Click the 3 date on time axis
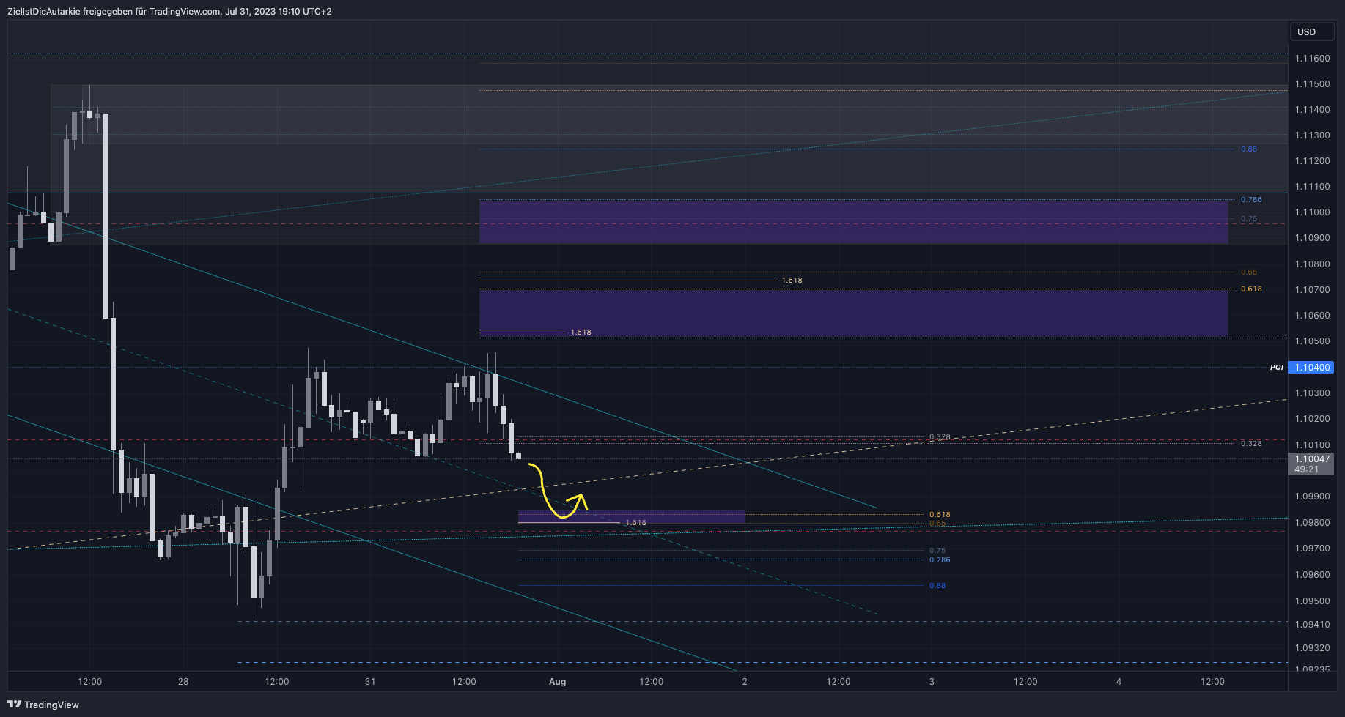This screenshot has width=1345, height=717. point(932,681)
